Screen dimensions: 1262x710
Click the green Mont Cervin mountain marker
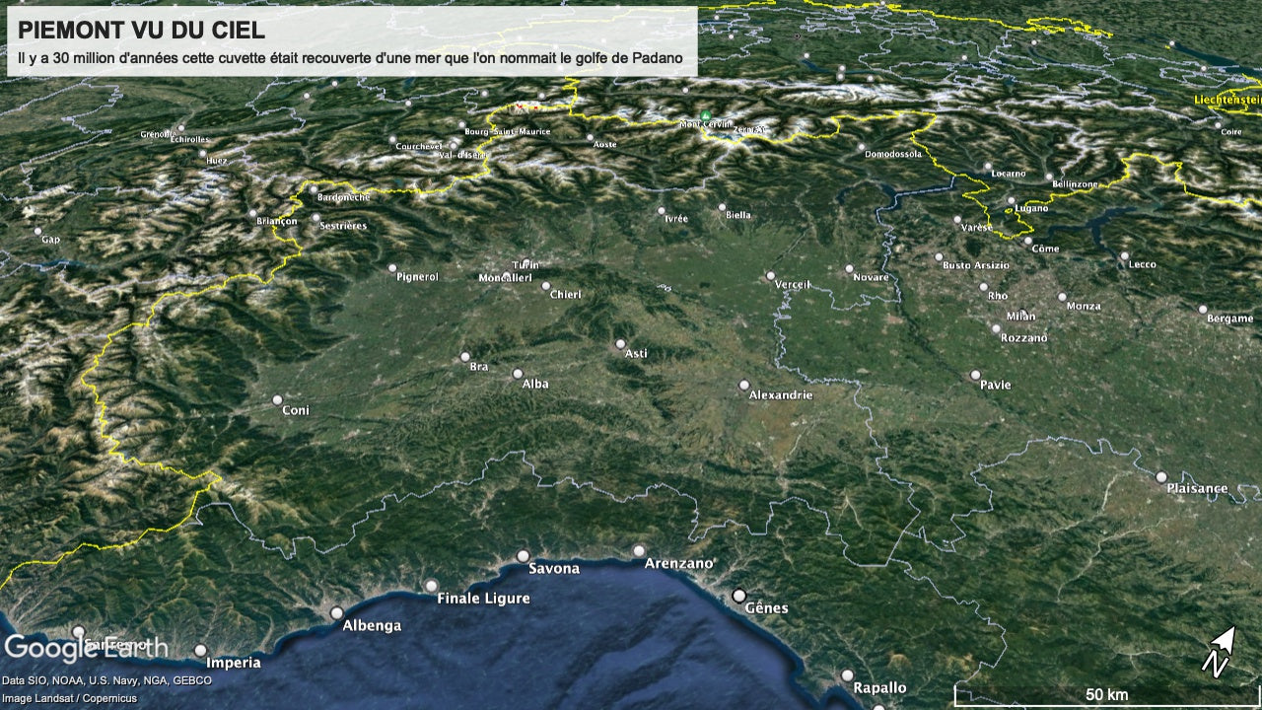pyautogui.click(x=706, y=116)
